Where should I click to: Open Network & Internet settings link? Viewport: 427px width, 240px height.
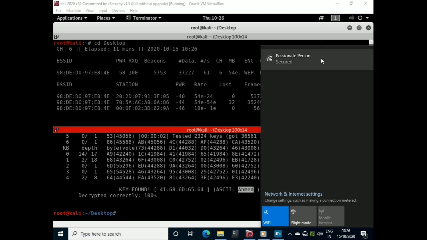tap(293, 194)
